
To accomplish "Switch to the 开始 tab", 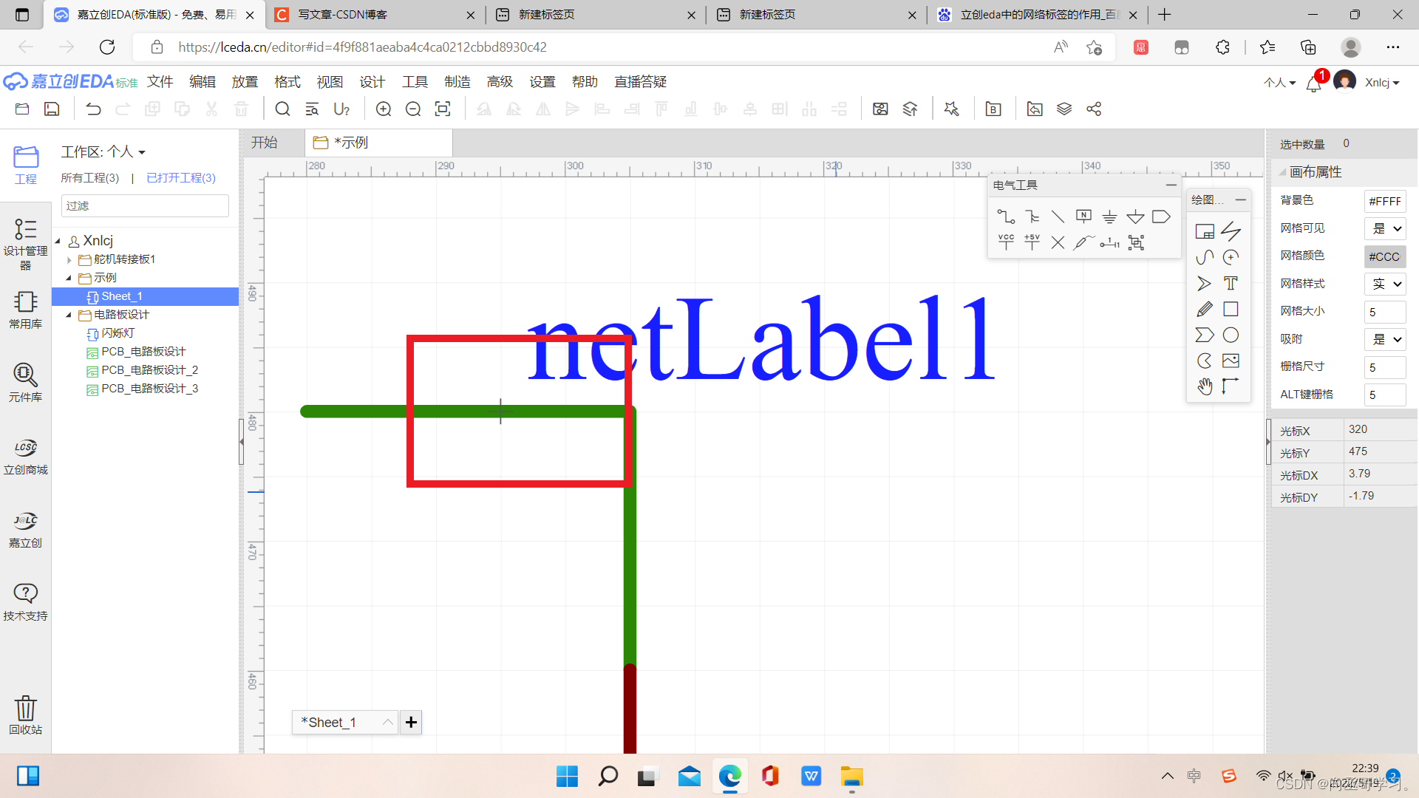I will pos(265,143).
